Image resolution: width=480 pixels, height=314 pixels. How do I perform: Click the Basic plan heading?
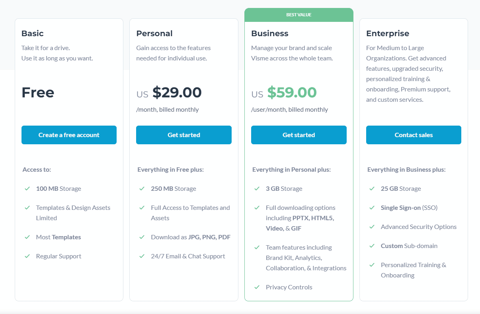pyautogui.click(x=33, y=33)
